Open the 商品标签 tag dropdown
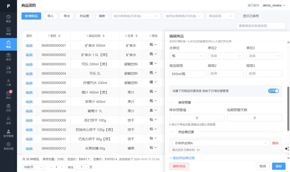 pyautogui.click(x=221, y=16)
